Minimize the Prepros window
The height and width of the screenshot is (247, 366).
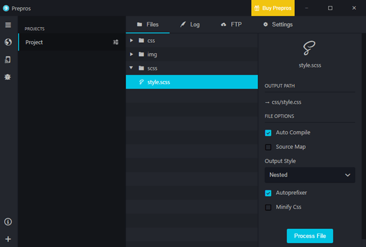[307, 8]
